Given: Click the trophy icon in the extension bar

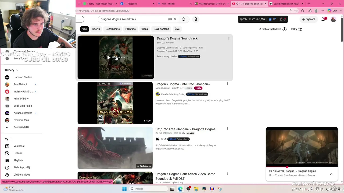Looking at the screenshot, I should (281, 19).
